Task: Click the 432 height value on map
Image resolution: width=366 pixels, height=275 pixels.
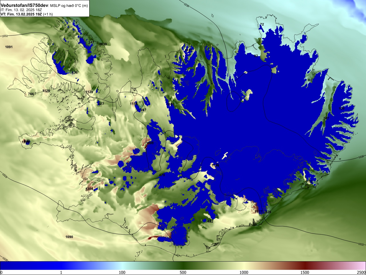Action: pos(210,221)
